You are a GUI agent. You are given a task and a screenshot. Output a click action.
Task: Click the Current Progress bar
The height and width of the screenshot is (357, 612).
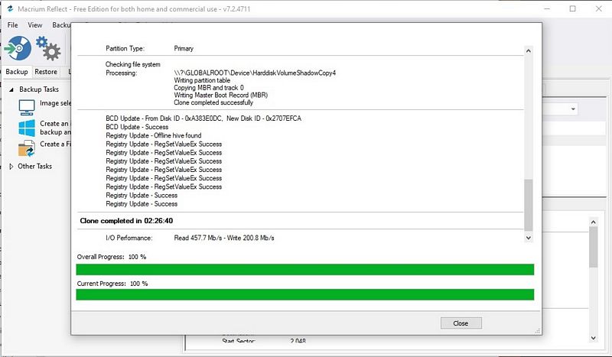(304, 294)
